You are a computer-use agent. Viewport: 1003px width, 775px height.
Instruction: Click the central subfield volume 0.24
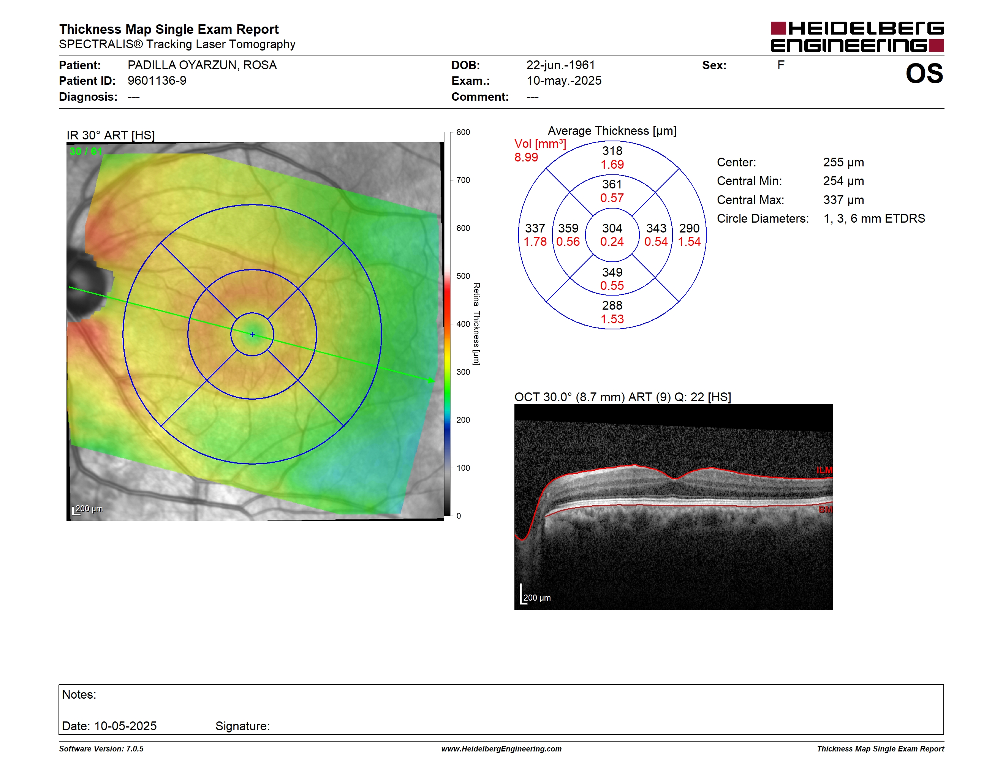click(x=612, y=242)
